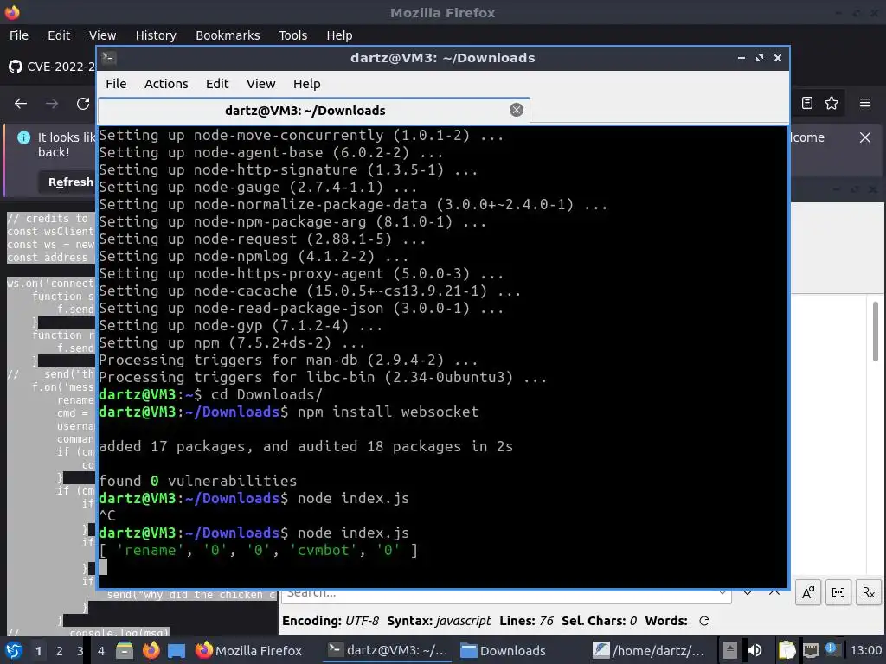Click the editor Search input field
This screenshot has width=886, height=664.
(505, 596)
